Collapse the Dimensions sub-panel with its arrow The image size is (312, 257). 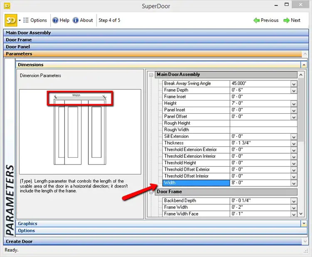(304, 64)
